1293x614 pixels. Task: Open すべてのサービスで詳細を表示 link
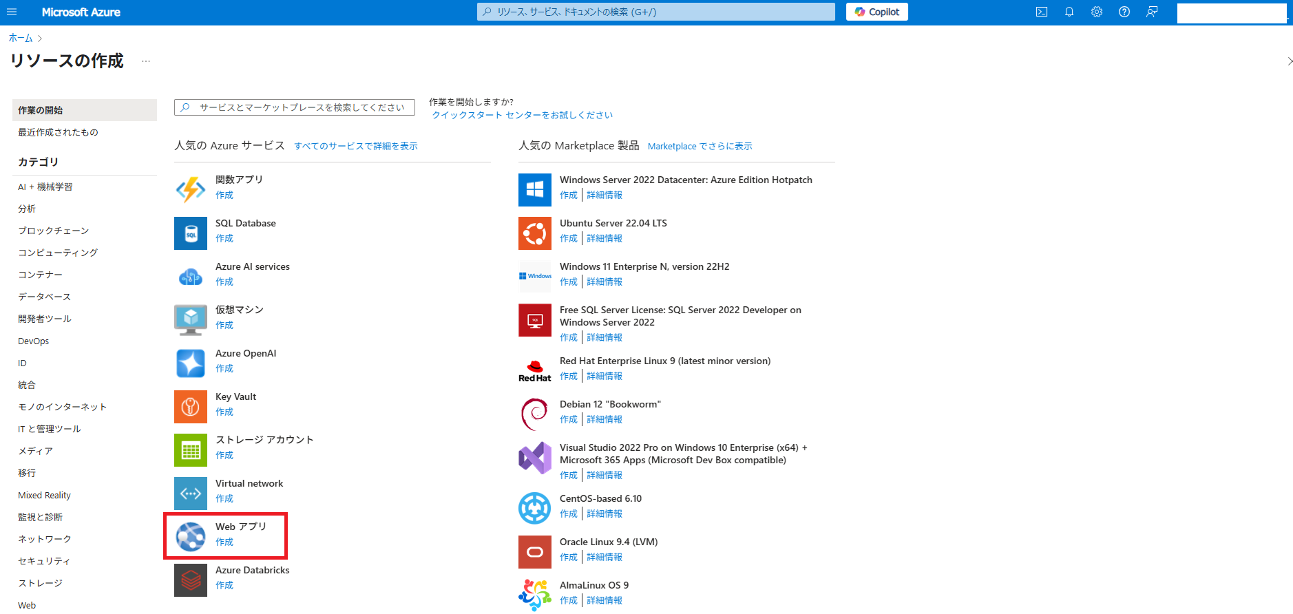pyautogui.click(x=355, y=146)
